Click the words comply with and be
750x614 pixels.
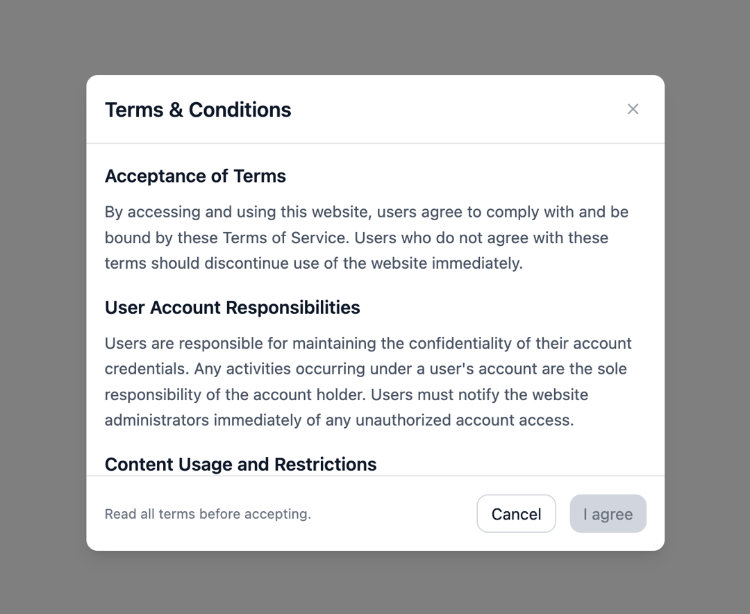tap(557, 212)
